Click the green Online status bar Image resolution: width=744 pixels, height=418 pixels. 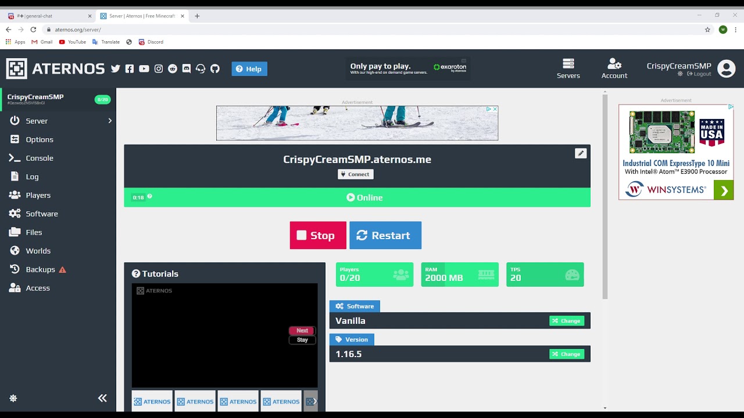click(x=357, y=197)
